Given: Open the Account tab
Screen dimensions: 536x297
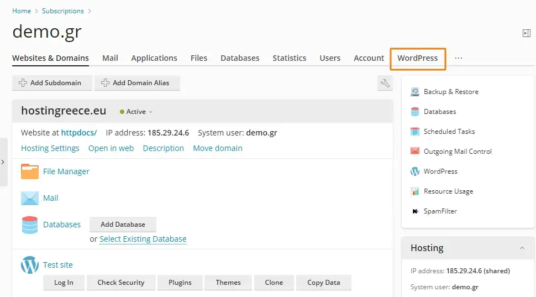Looking at the screenshot, I should pyautogui.click(x=369, y=58).
